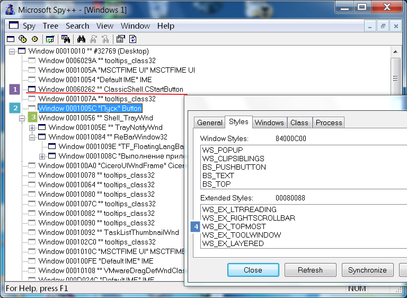Image resolution: width=407 pixels, height=298 pixels.
Task: Open the Spy menu
Action: (x=29, y=26)
